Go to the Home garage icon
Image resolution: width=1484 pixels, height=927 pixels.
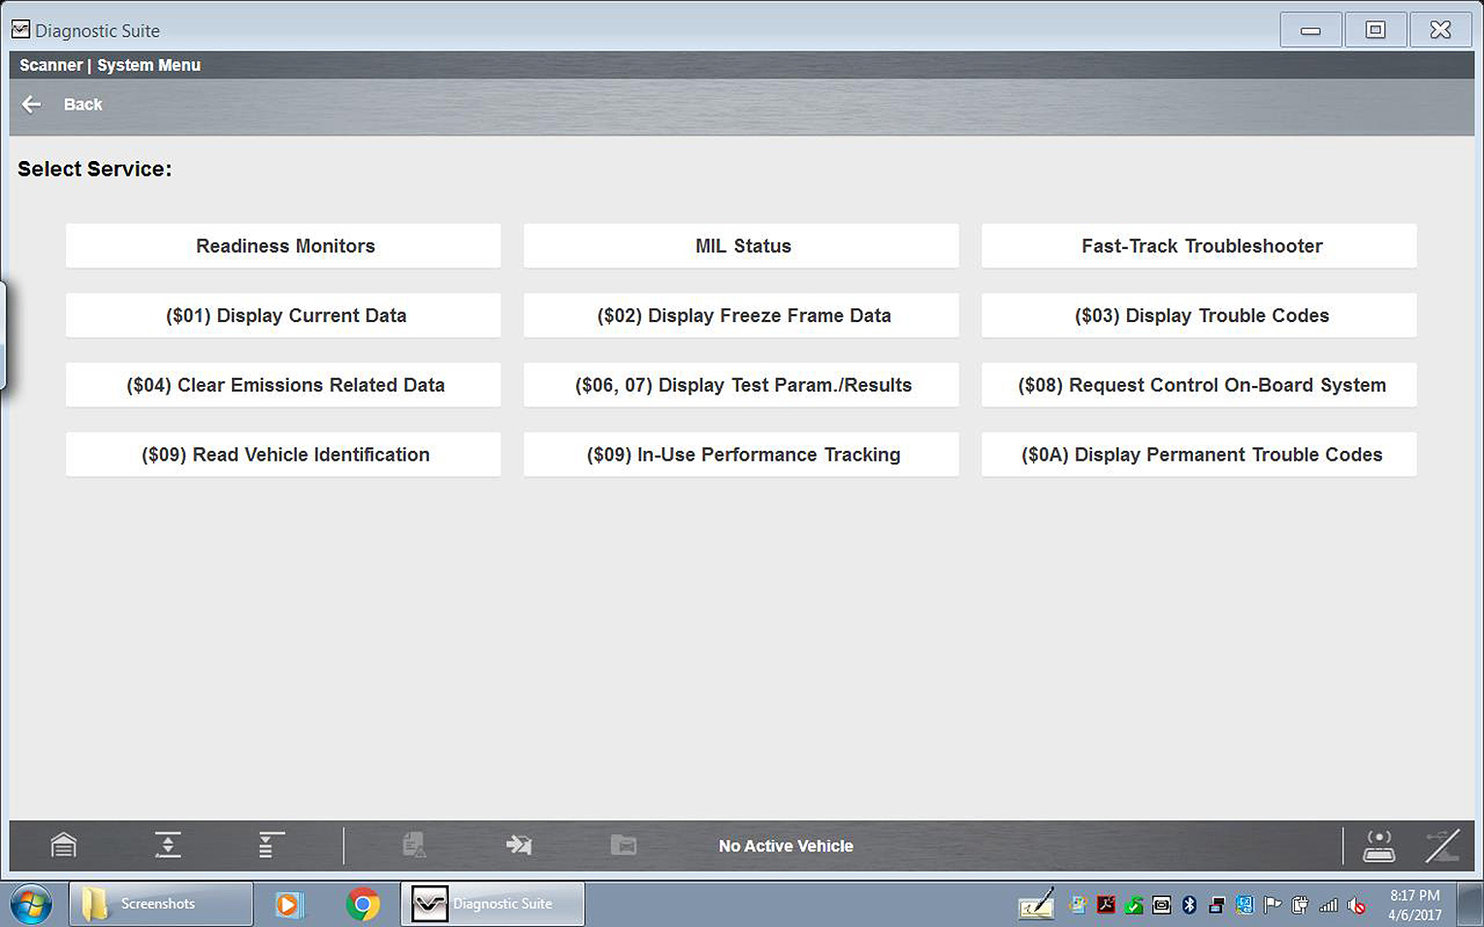[x=64, y=846]
